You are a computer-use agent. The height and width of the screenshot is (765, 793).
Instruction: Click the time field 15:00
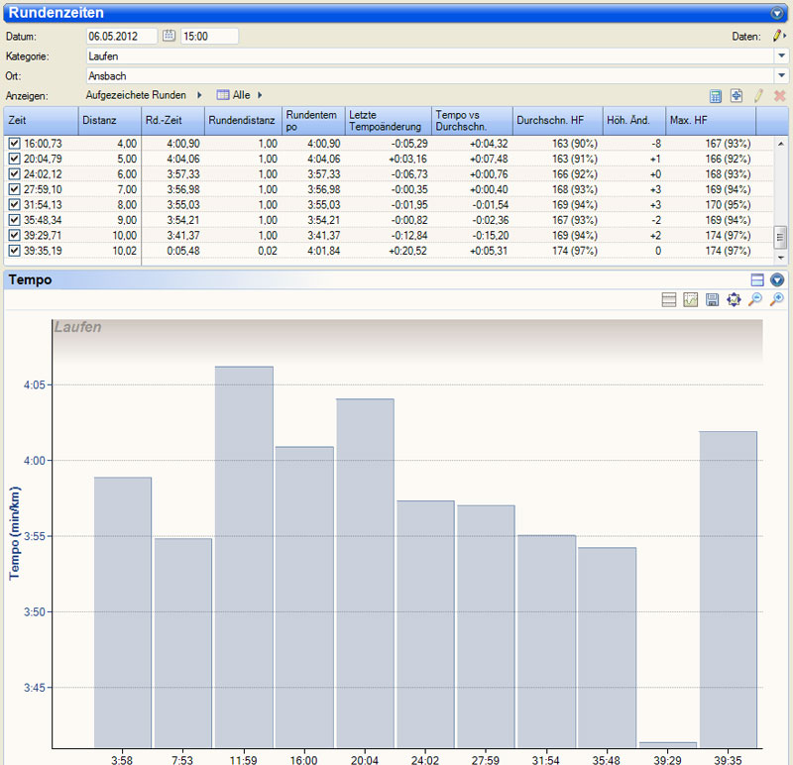pyautogui.click(x=209, y=36)
